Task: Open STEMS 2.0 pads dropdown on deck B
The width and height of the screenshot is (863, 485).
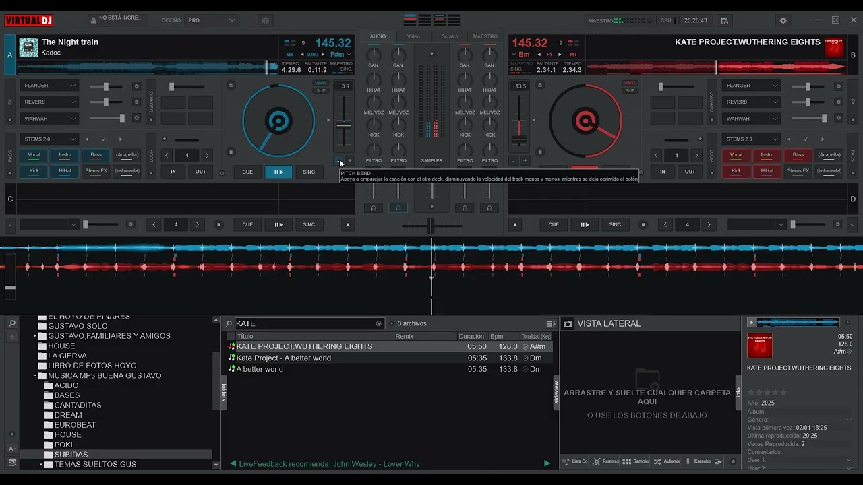Action: [752, 139]
